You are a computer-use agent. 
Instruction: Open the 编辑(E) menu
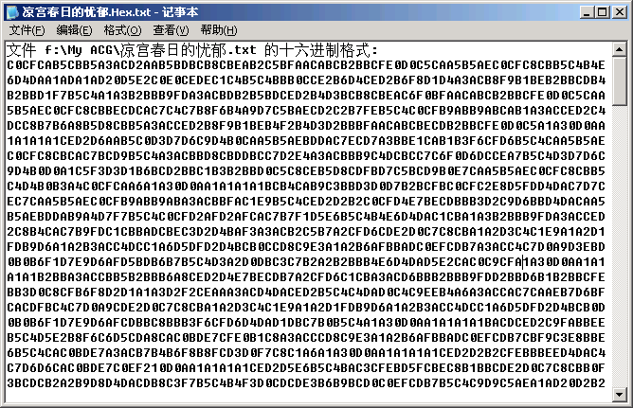pos(74,30)
